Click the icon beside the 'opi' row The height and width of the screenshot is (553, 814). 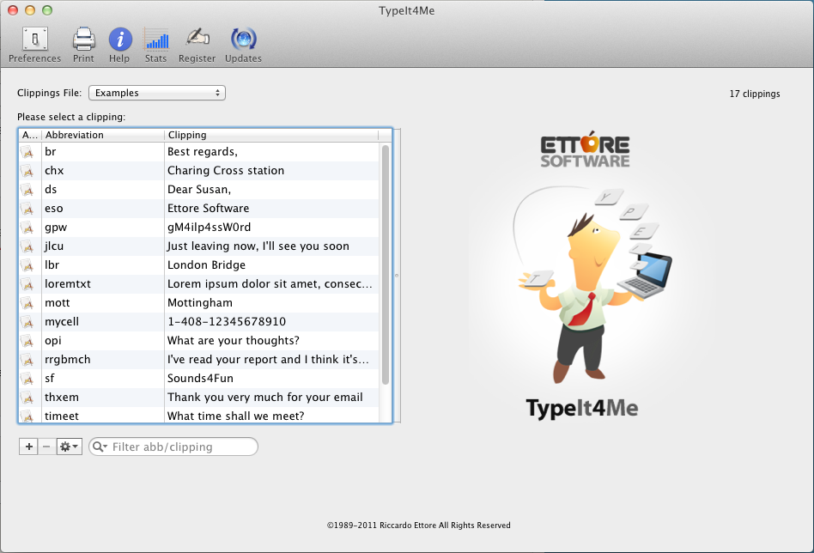click(27, 341)
